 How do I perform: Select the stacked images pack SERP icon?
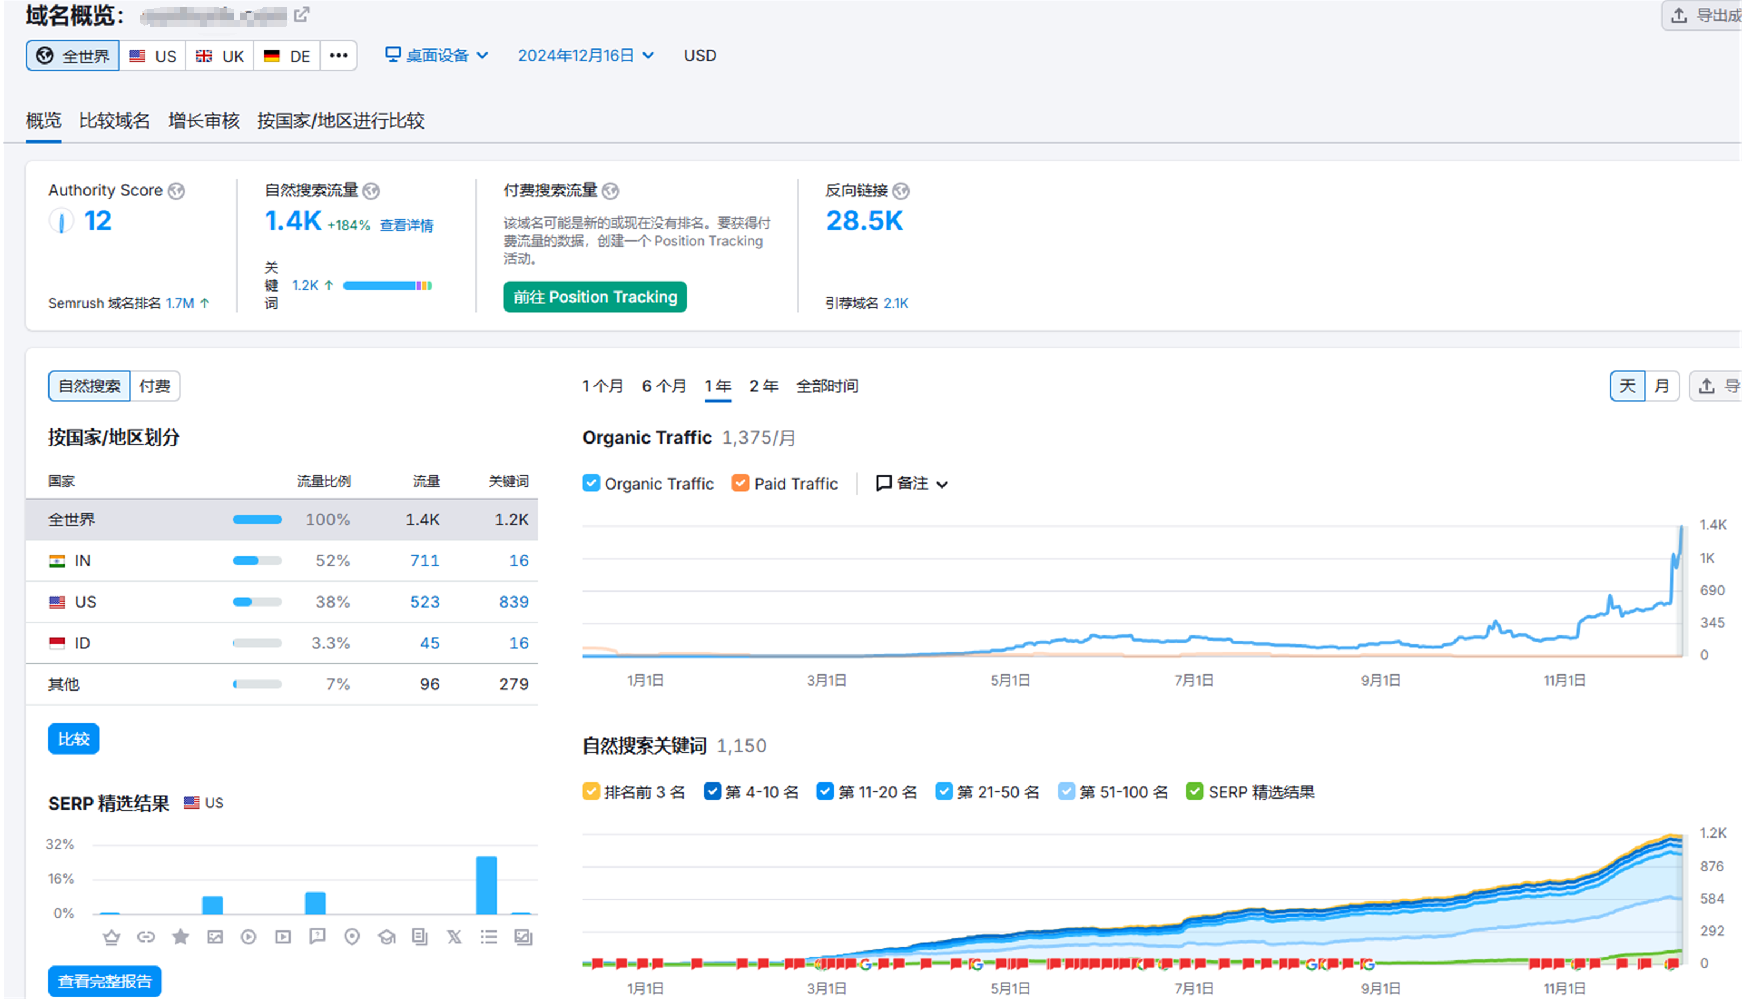click(523, 937)
